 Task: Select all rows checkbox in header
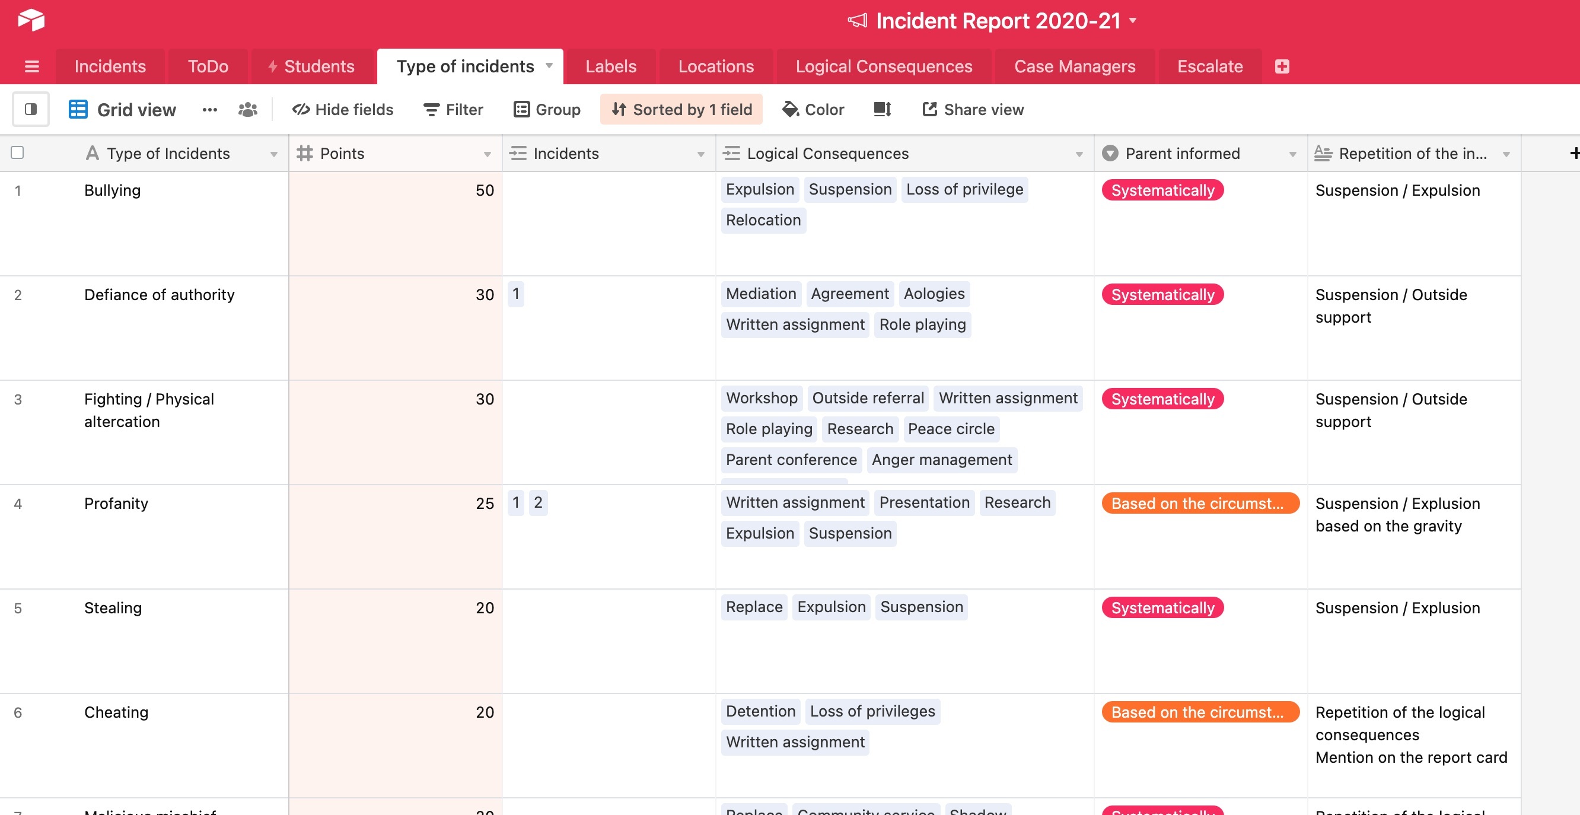click(17, 152)
